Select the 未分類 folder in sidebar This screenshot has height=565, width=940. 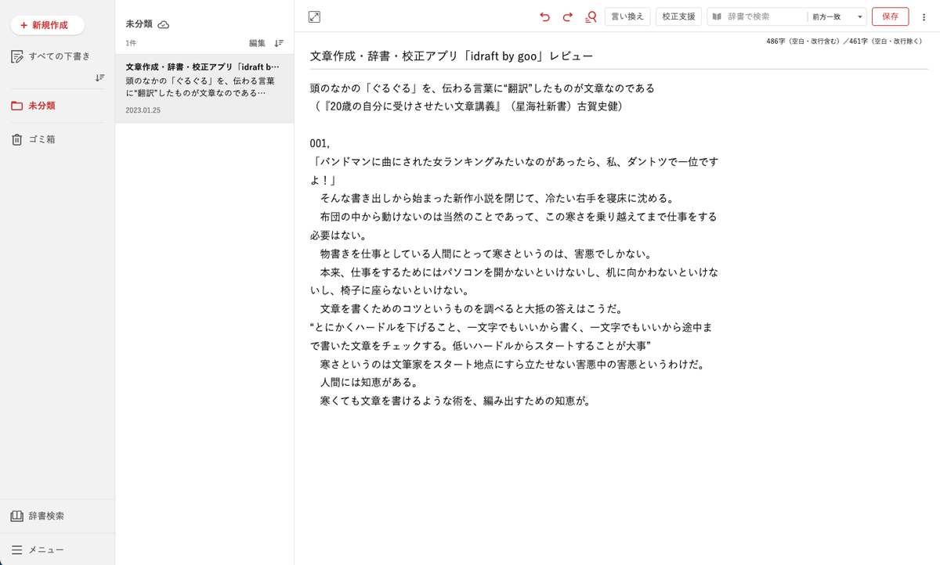click(34, 106)
